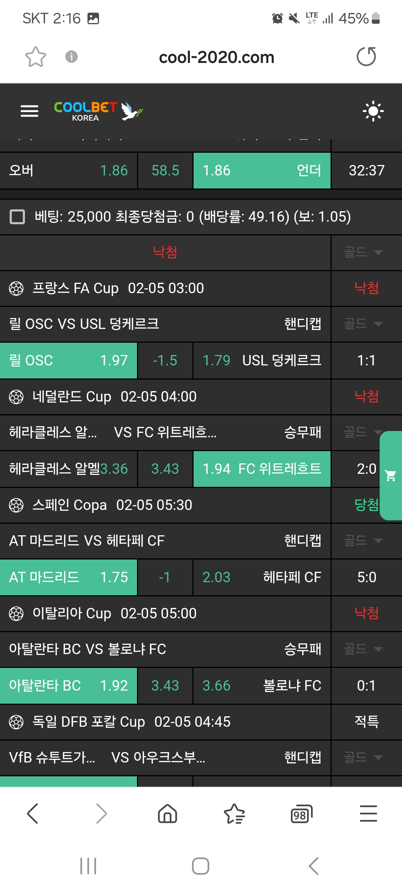Go to browser home page

pyautogui.click(x=167, y=813)
